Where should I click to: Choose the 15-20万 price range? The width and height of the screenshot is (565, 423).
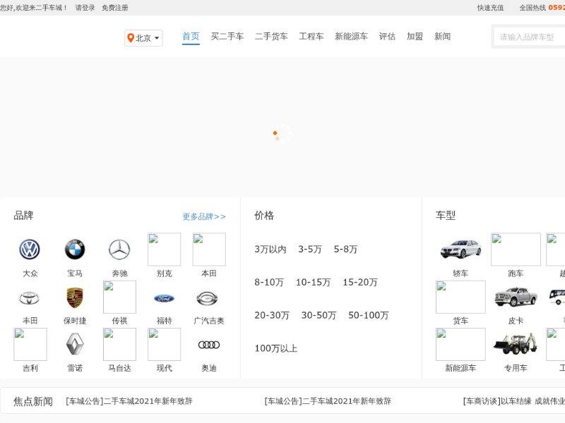pos(360,283)
